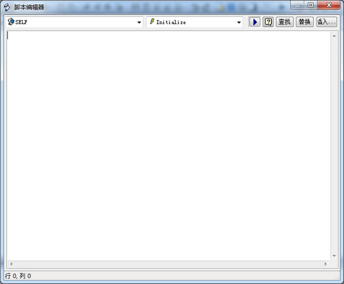This screenshot has height=284, width=344.
Task: Click the resize grip in the status bar corner
Action: pyautogui.click(x=337, y=277)
